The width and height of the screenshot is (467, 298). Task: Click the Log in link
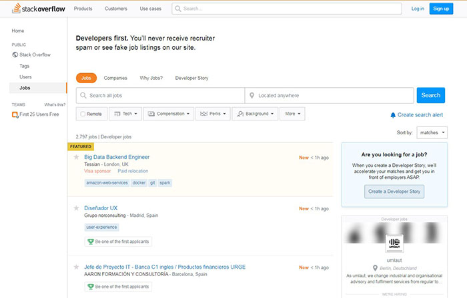pyautogui.click(x=418, y=9)
